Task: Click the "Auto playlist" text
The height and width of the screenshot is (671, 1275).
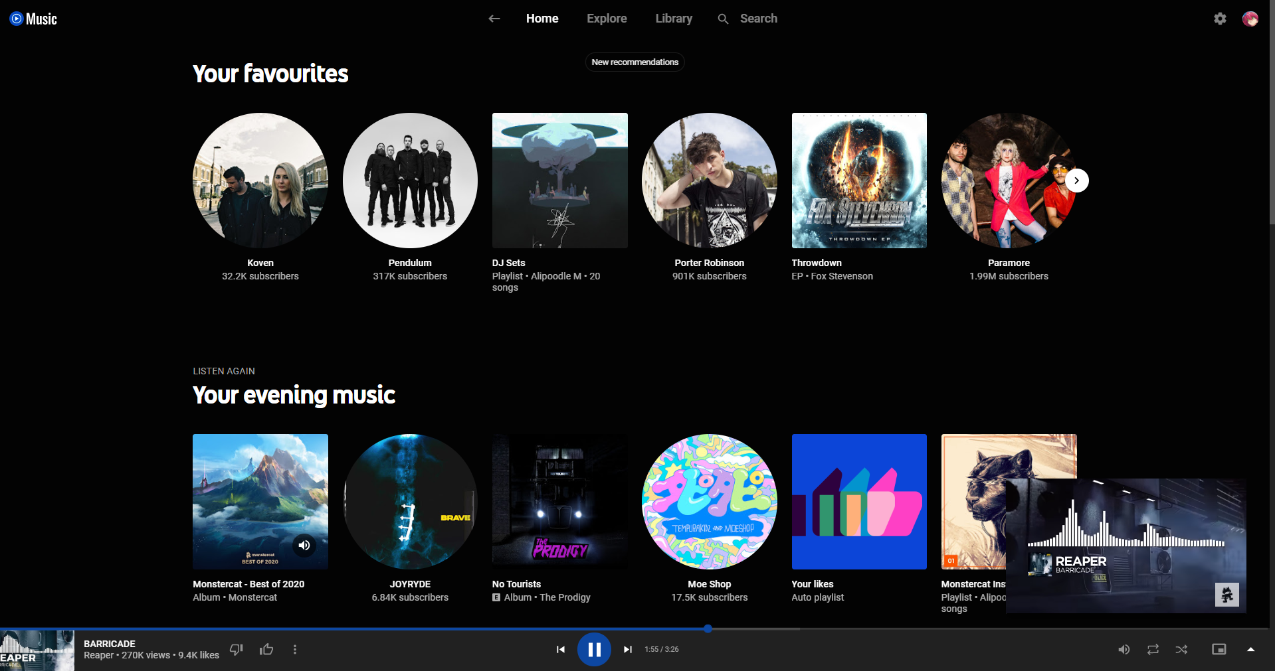Action: tap(817, 597)
